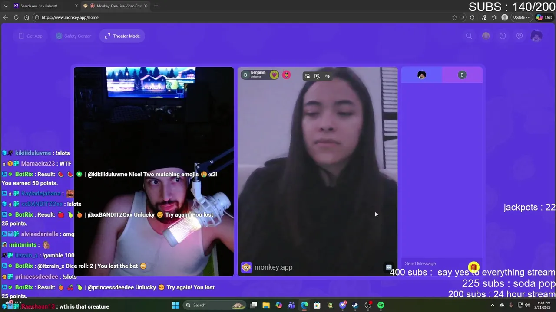The height and width of the screenshot is (312, 556).
Task: Open the media control music icon
Action: (484, 17)
